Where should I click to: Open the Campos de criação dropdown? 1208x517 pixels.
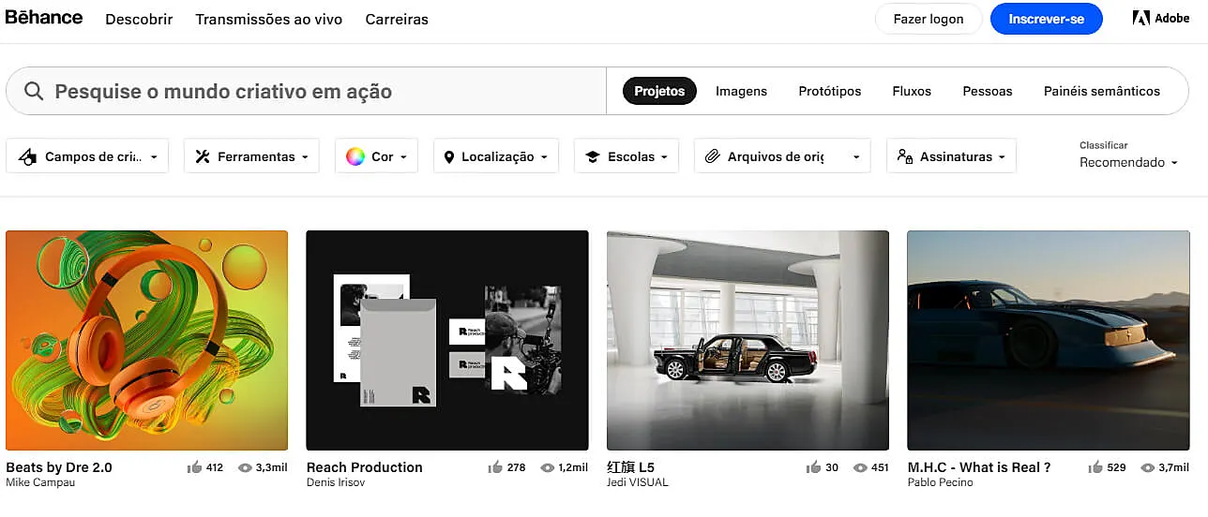tap(87, 156)
